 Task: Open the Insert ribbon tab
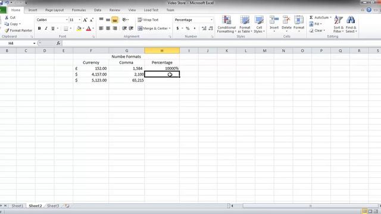click(33, 10)
